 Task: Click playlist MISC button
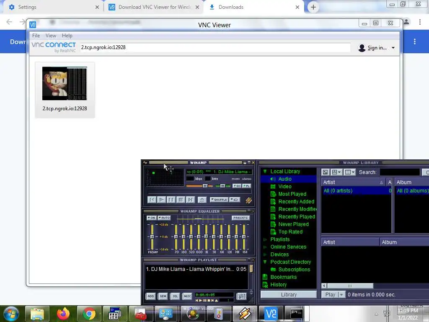187,296
